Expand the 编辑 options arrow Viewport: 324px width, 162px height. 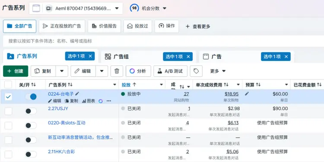pyautogui.click(x=102, y=71)
